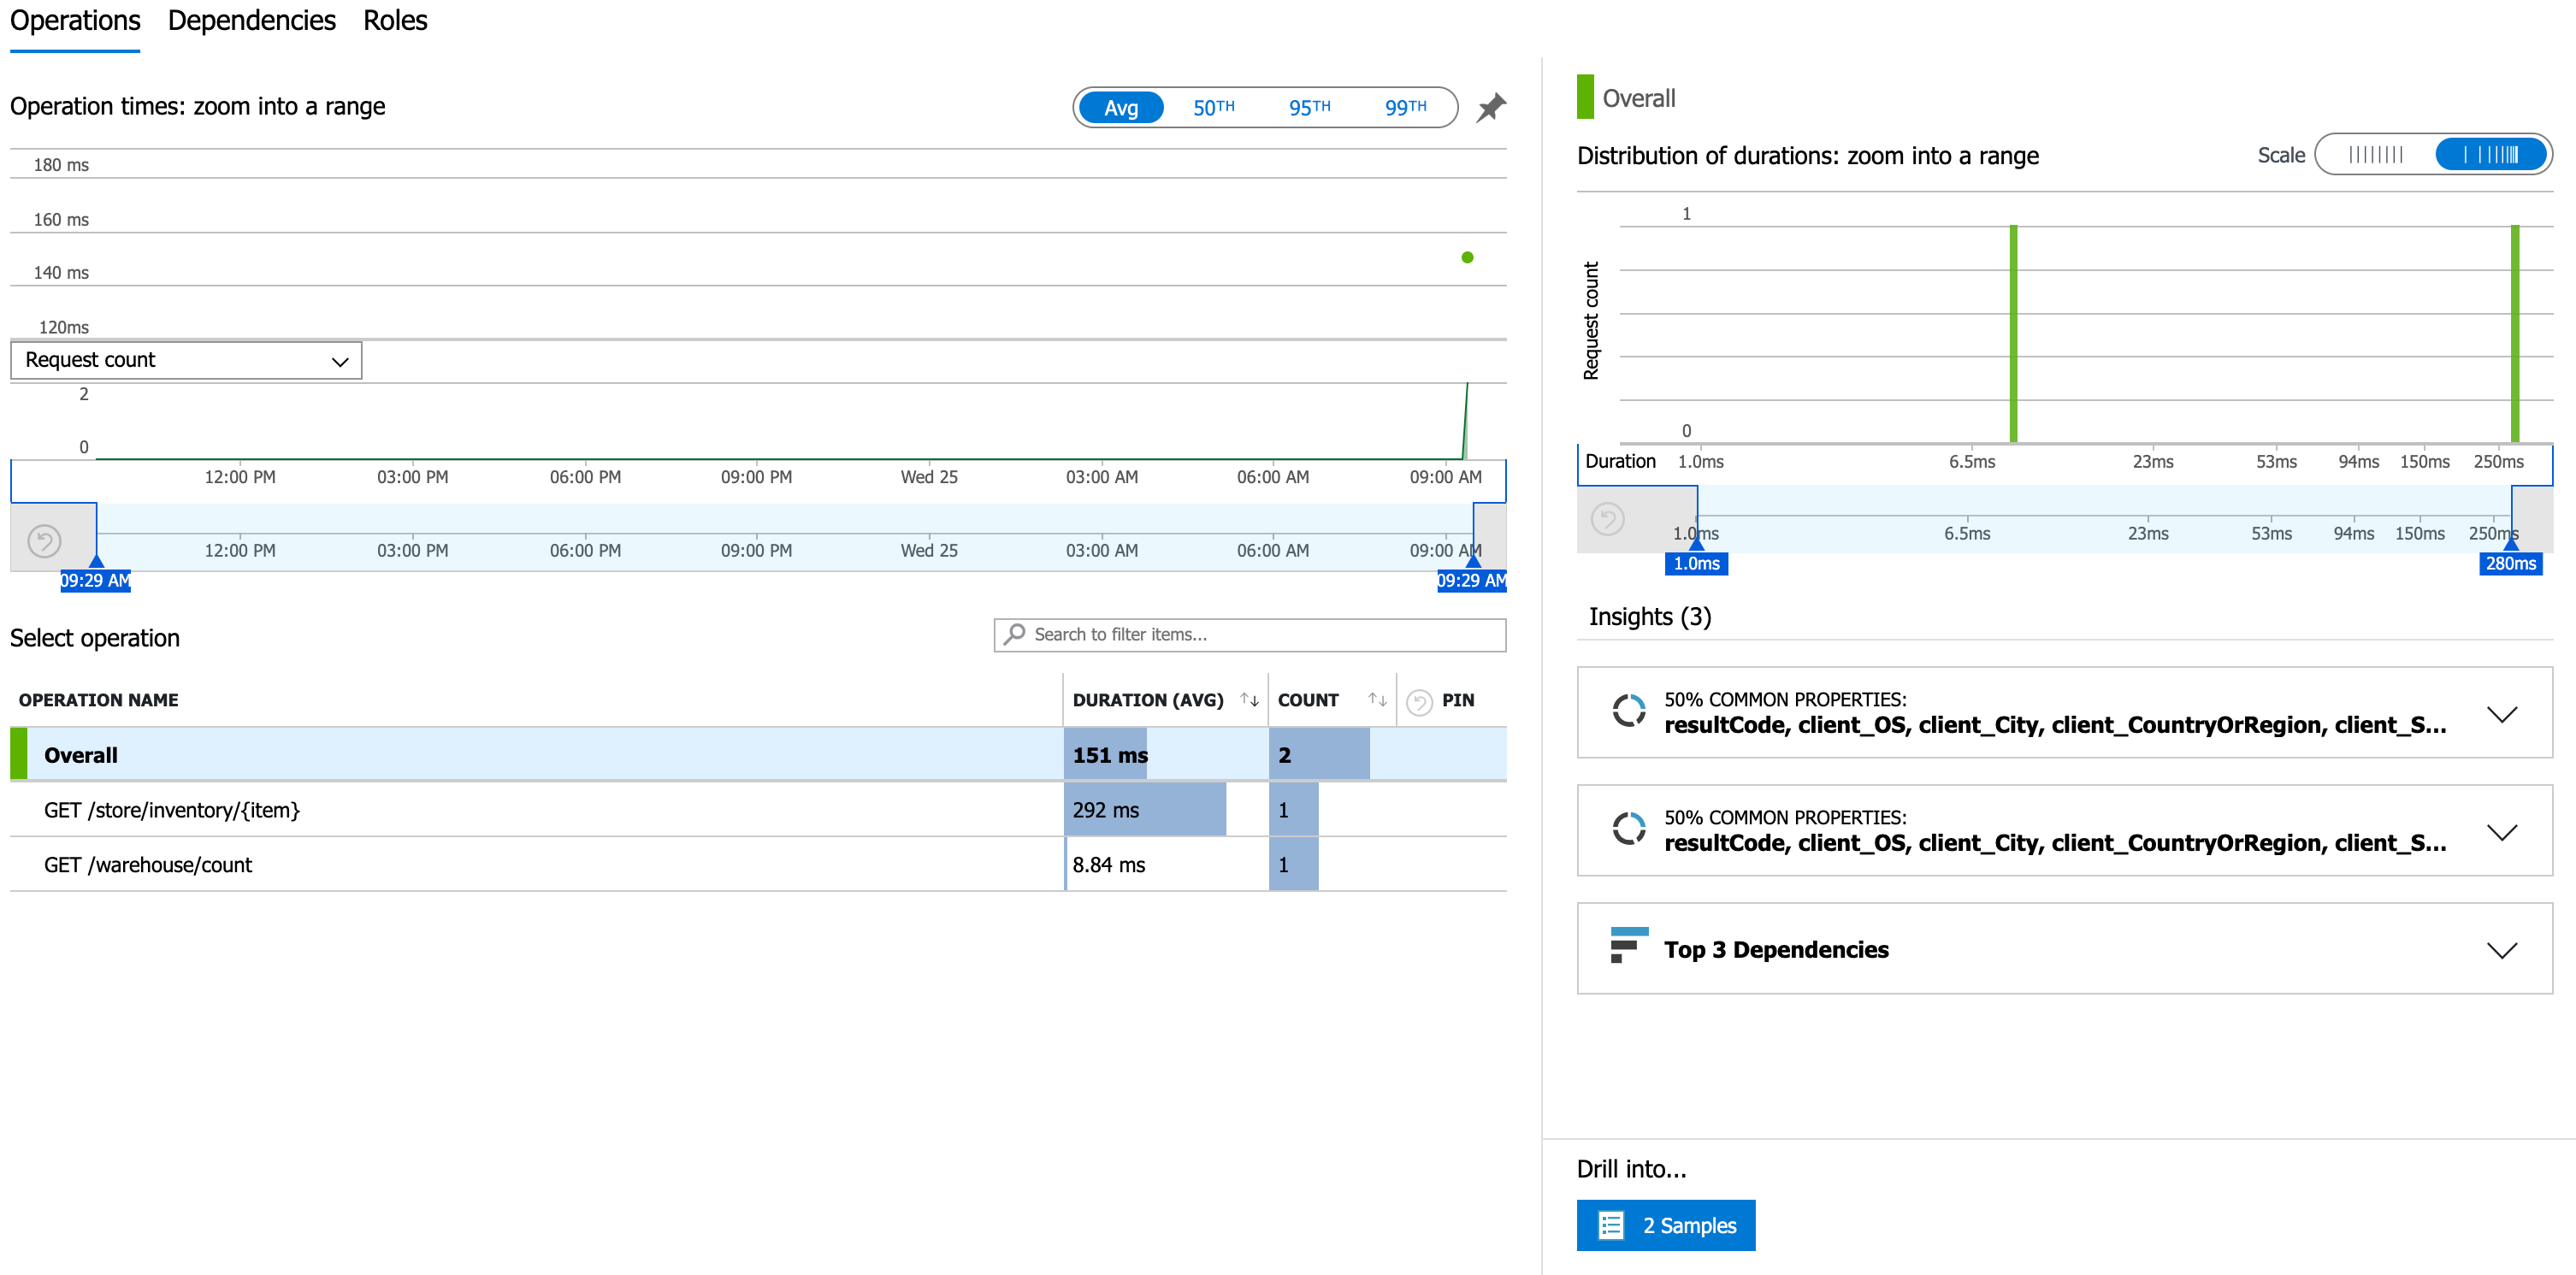Set distribution scale to logarithmic
This screenshot has height=1275, width=2576.
(2490, 154)
